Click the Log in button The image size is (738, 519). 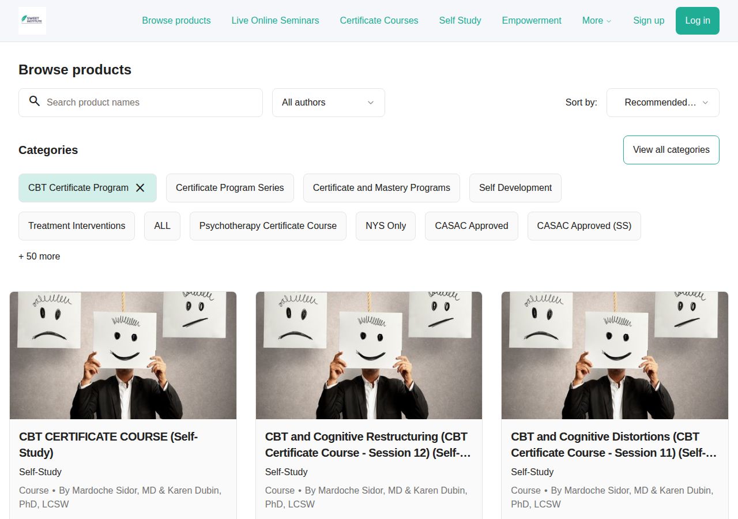coord(698,20)
